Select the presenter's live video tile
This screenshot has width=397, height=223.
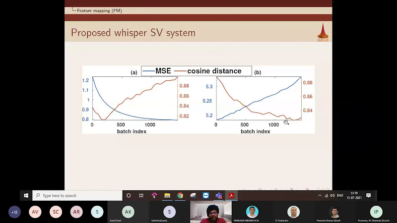[x=211, y=212]
